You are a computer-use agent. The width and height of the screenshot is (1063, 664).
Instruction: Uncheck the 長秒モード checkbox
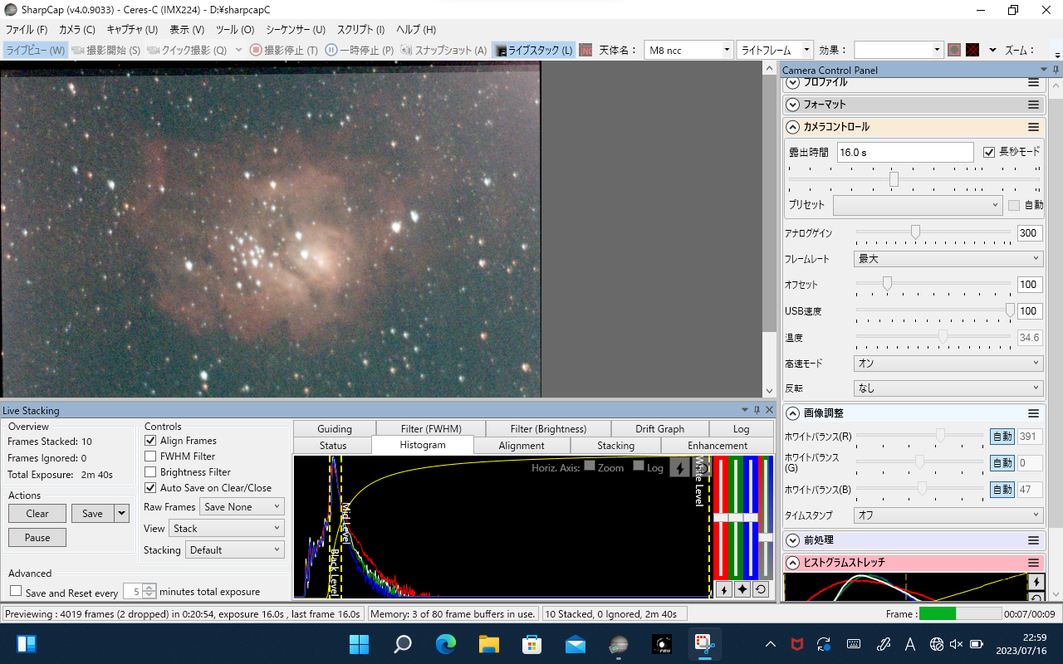[989, 152]
